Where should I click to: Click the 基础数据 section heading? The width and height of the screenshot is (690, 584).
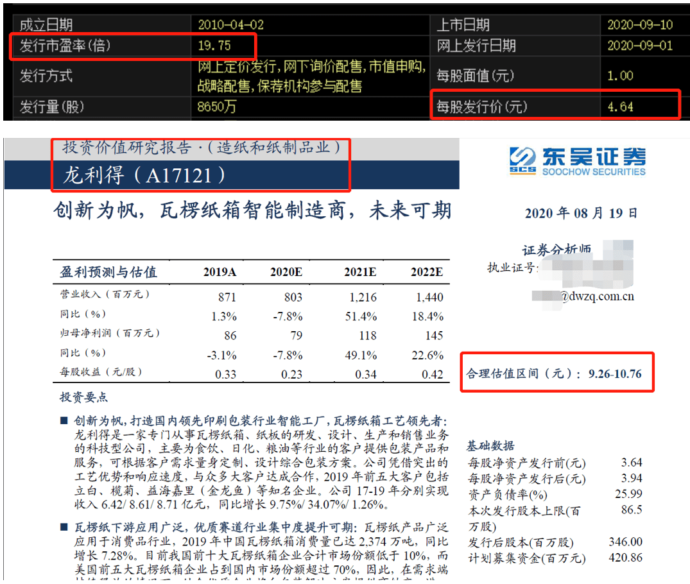[490, 445]
